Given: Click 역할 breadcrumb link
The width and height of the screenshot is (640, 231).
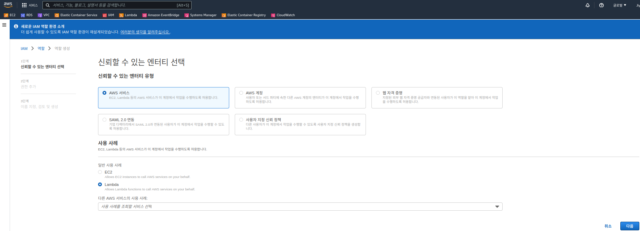Looking at the screenshot, I should pos(41,49).
